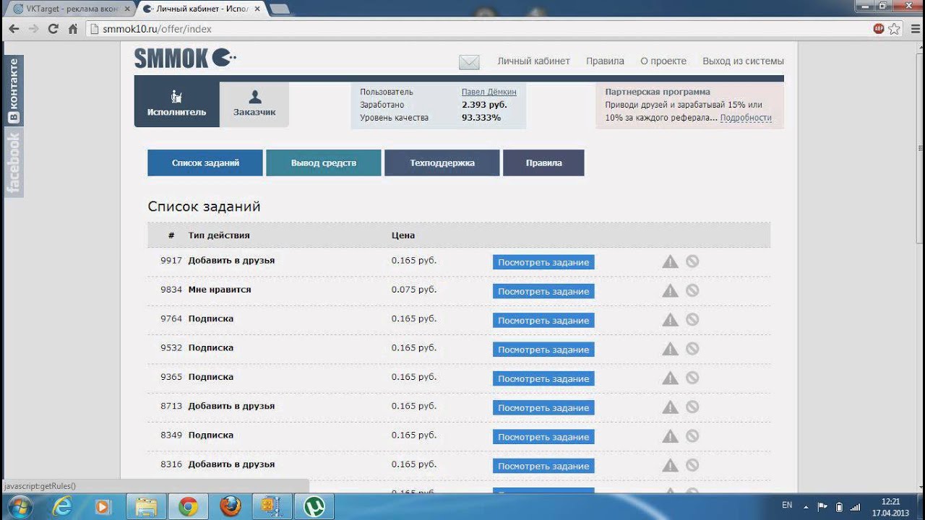Open the Список заданий section
Viewport: 925px width, 520px height.
206,163
